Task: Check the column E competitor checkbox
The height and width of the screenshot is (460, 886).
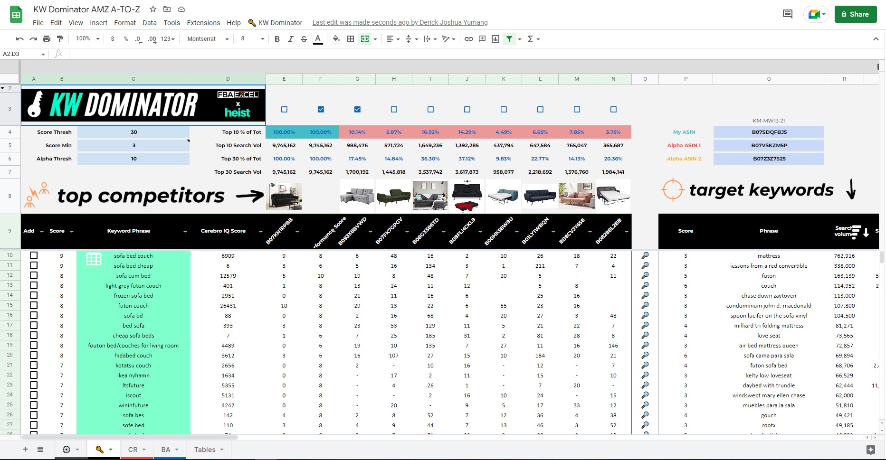Action: 284,109
